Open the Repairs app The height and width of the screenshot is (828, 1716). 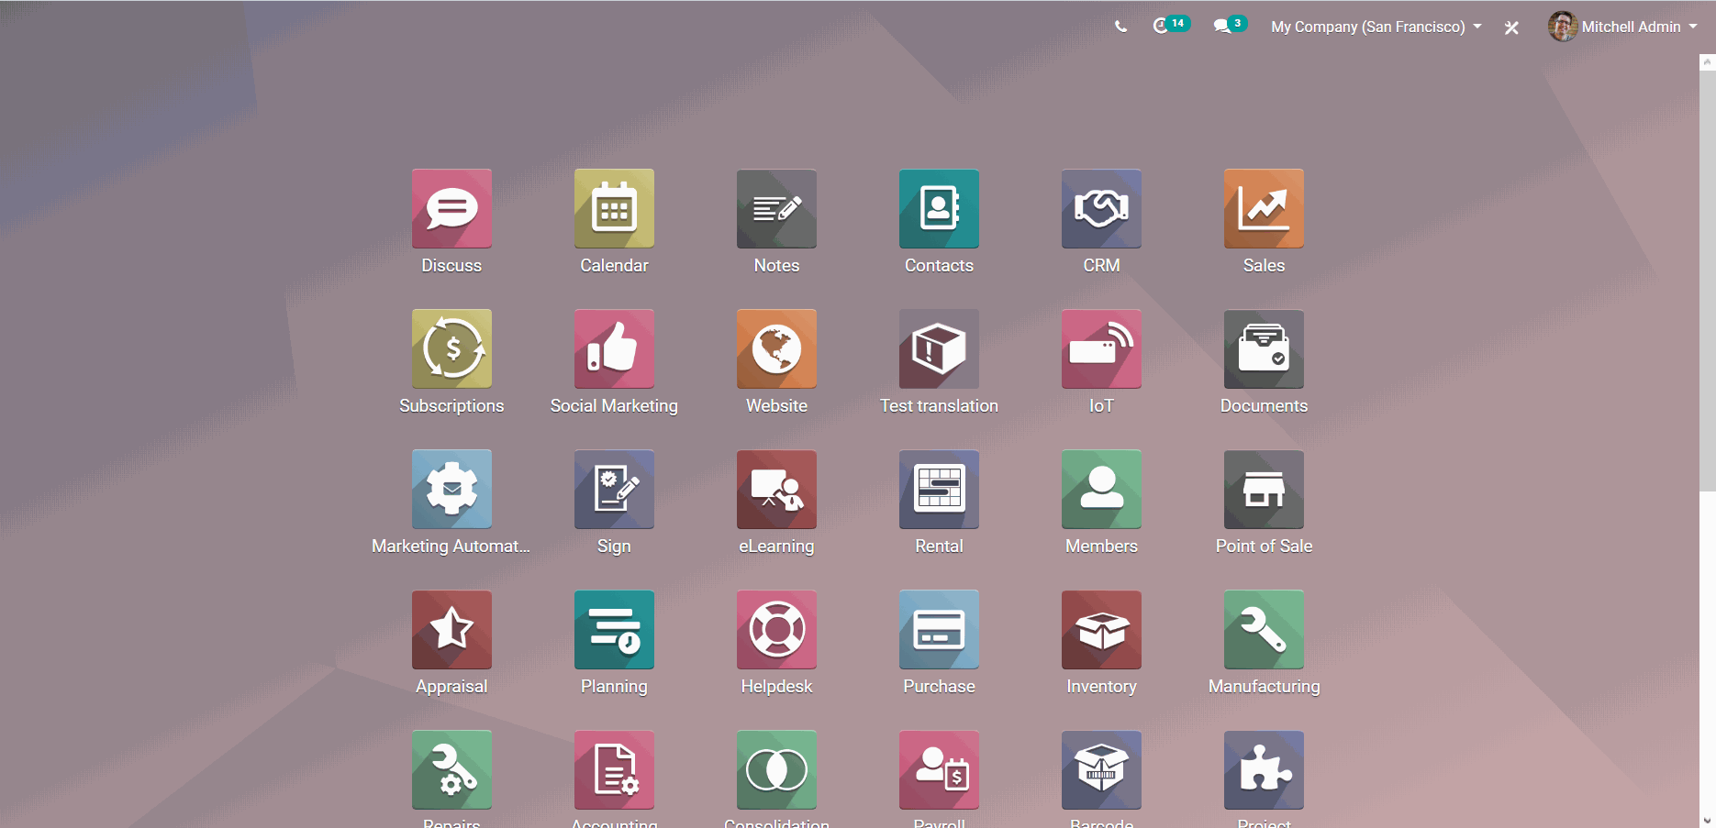point(451,770)
